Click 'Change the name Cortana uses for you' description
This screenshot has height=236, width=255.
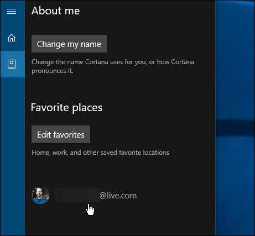pos(113,66)
